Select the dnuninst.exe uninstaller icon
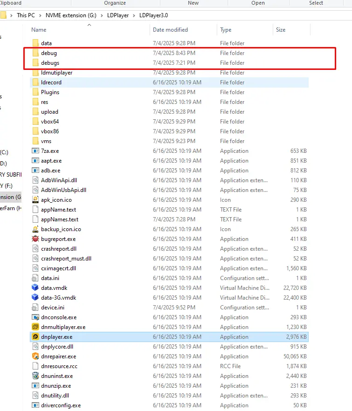352x411 pixels. (35, 376)
